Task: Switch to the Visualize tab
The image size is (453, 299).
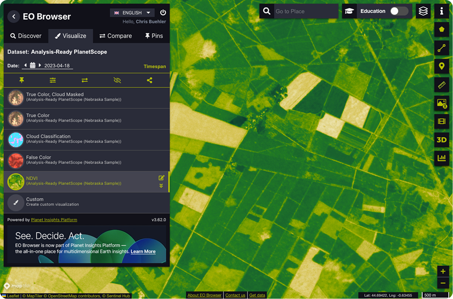Action: pyautogui.click(x=71, y=36)
